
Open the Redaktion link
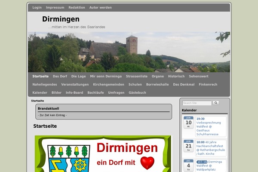[77, 7]
